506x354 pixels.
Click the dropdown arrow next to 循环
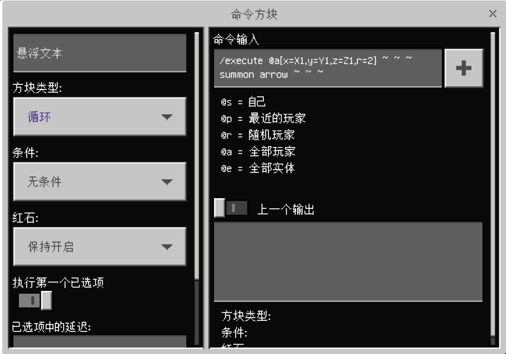coord(166,117)
